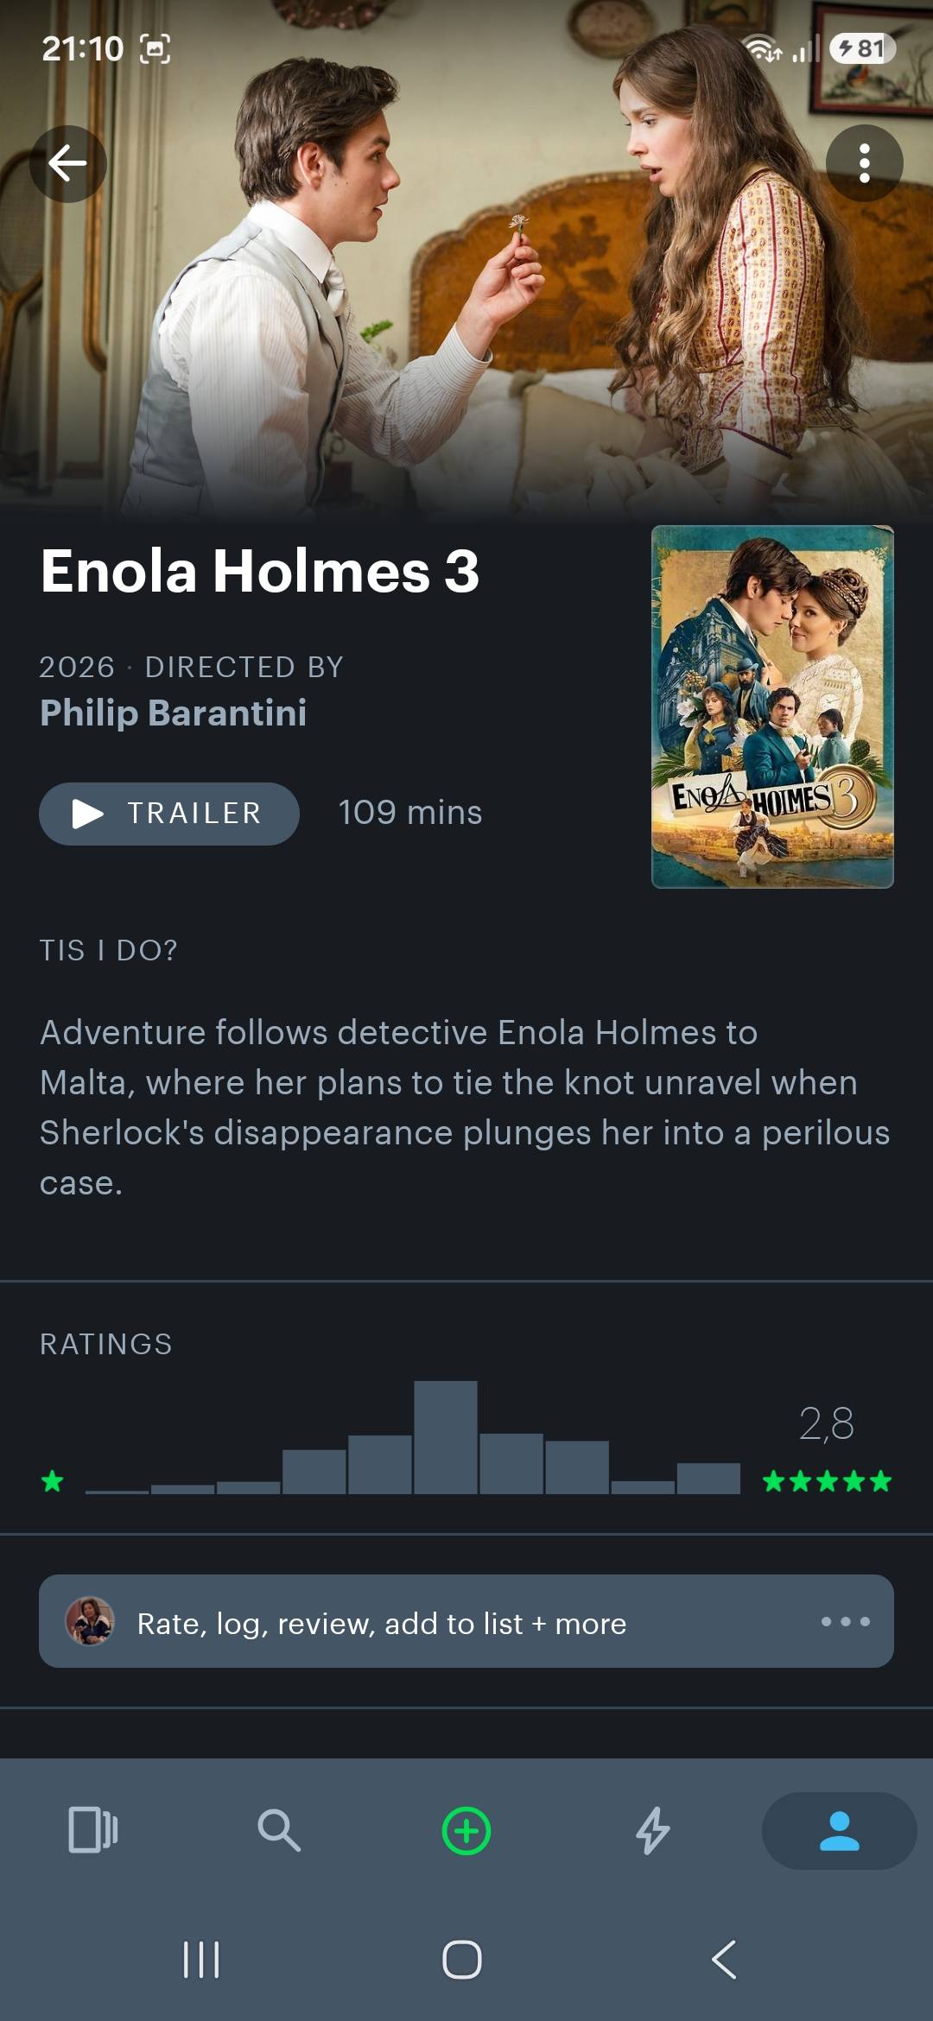This screenshot has height=2021, width=933.
Task: Tap the Android home button
Action: click(462, 1960)
